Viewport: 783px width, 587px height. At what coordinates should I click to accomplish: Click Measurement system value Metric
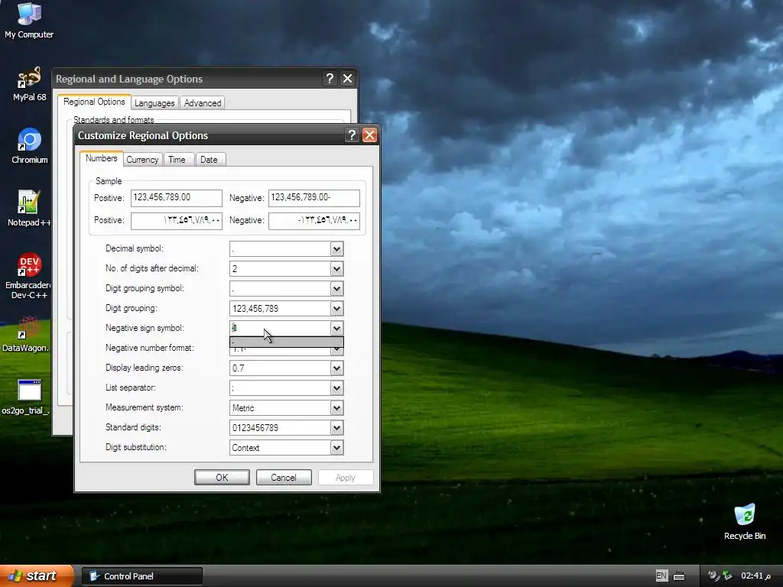coord(243,408)
